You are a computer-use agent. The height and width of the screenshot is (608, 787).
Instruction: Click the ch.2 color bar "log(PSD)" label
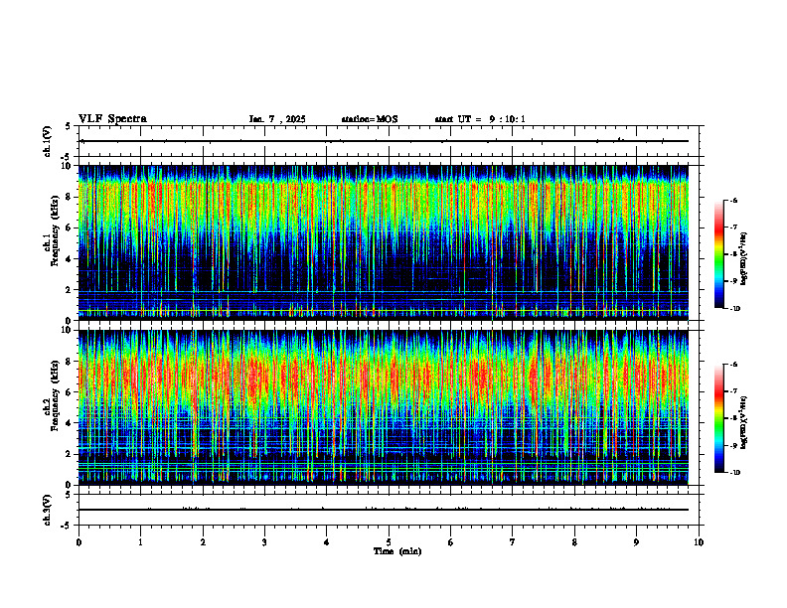(x=744, y=422)
